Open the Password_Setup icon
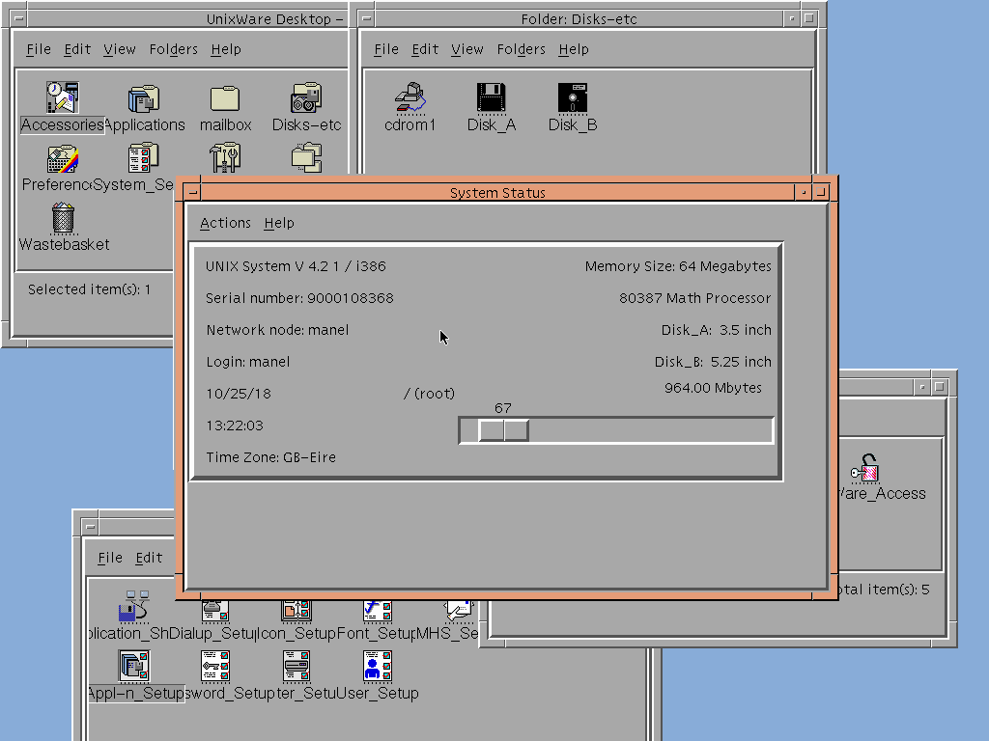 215,666
